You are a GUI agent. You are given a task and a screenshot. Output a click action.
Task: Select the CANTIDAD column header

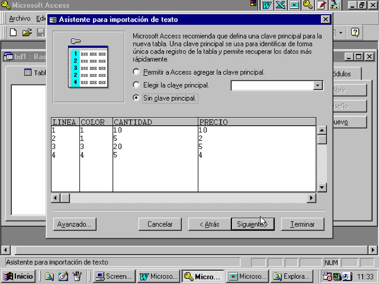coord(155,122)
